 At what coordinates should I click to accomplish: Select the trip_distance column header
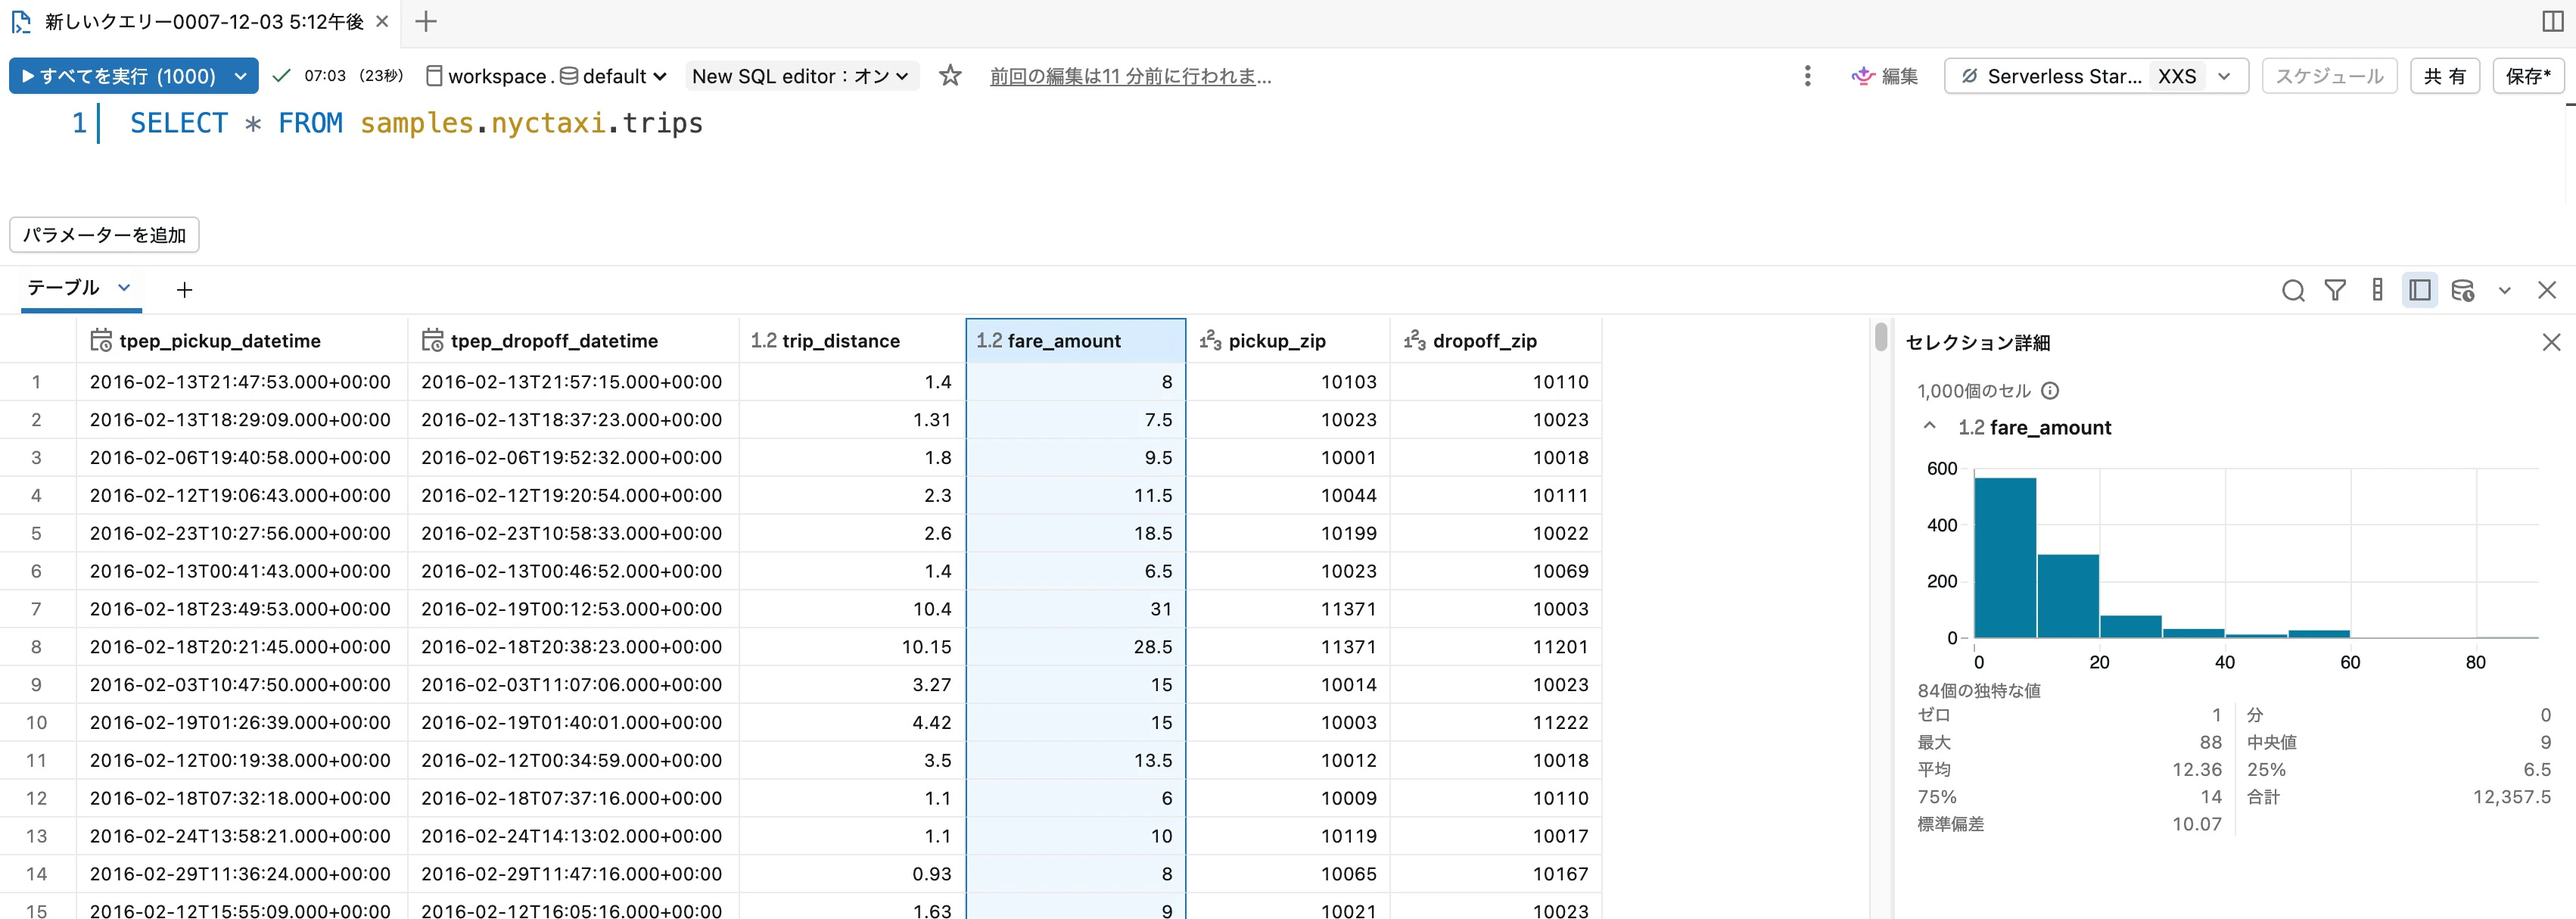coord(852,341)
